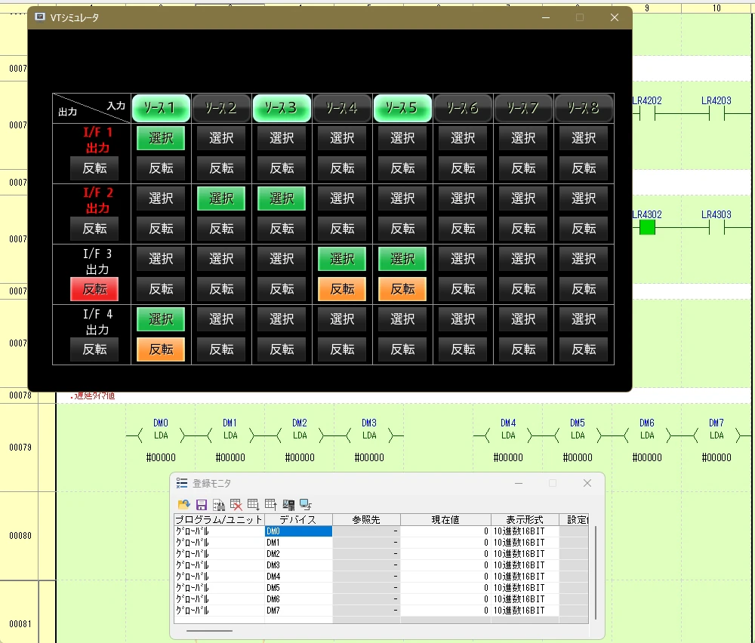755x643 pixels.
Task: Click 10進数16BIT format of DM5 row
Action: tap(525, 588)
